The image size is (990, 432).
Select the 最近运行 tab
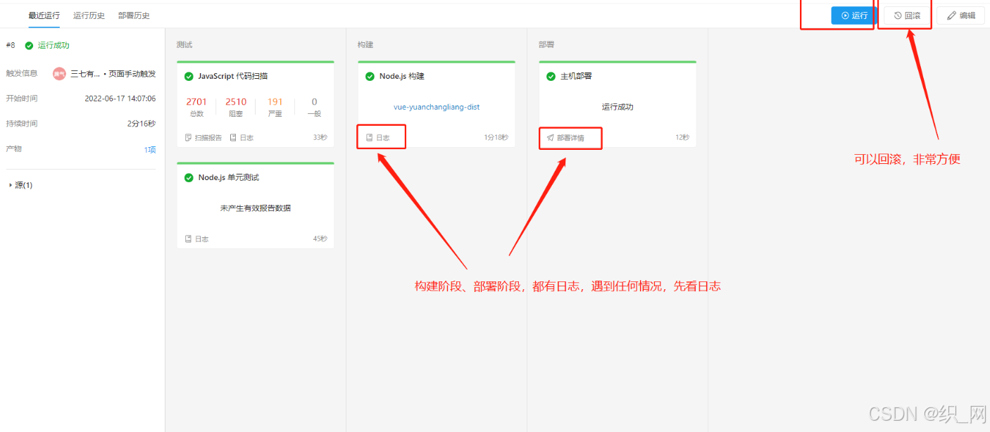point(44,14)
